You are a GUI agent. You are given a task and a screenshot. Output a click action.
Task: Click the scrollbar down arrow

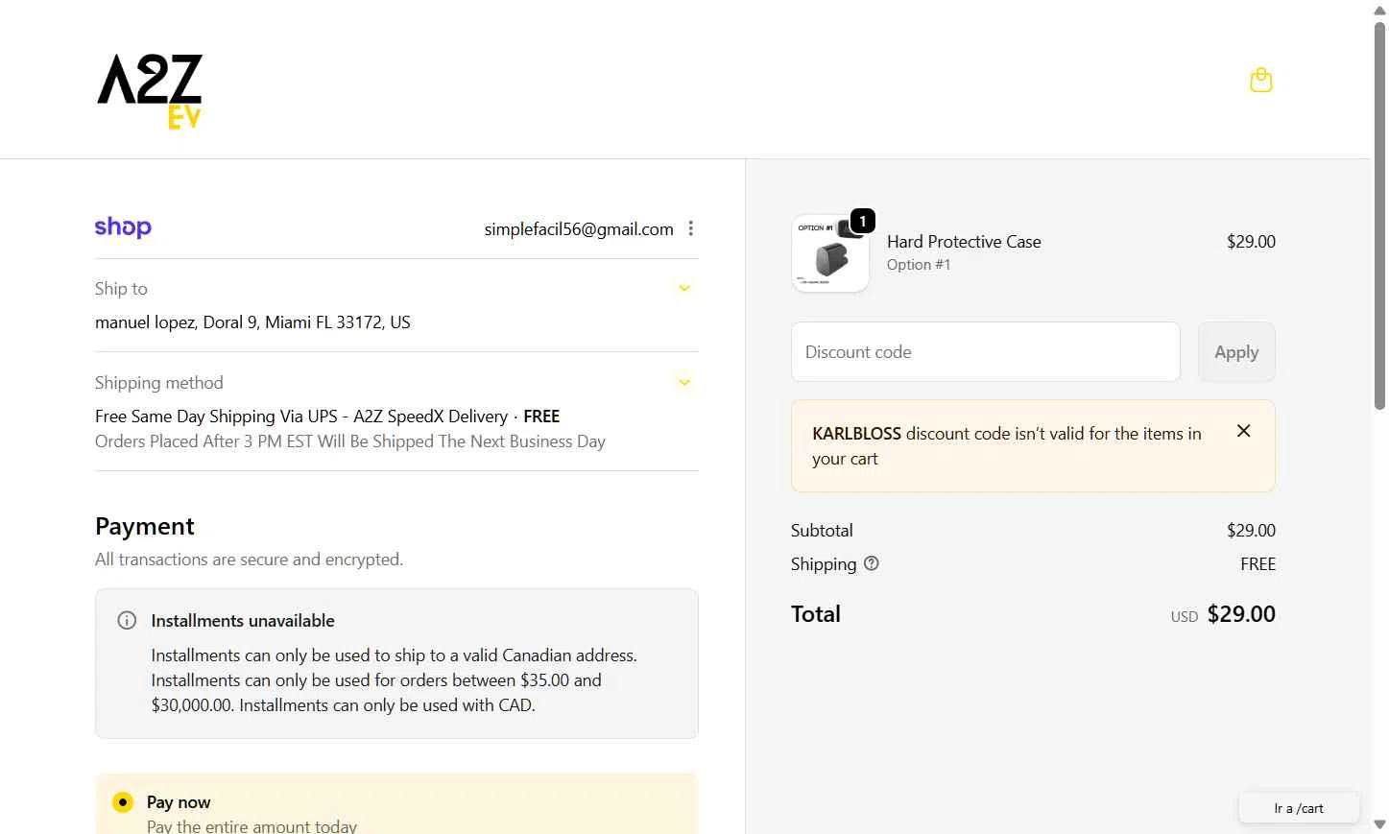click(x=1379, y=824)
